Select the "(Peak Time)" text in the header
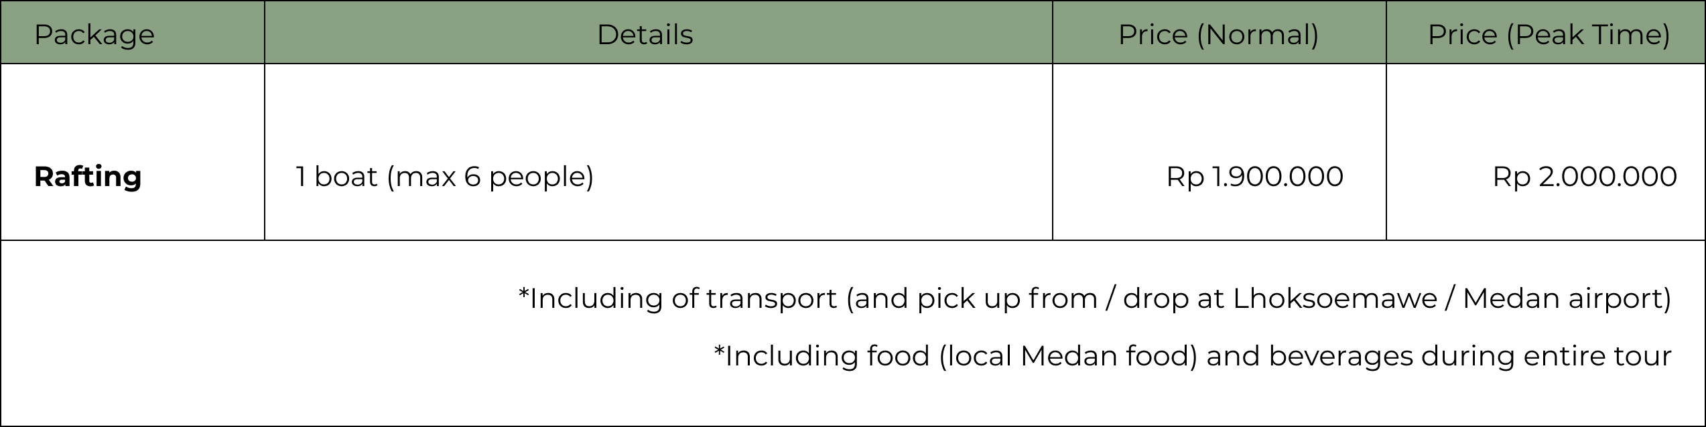 click(1587, 35)
